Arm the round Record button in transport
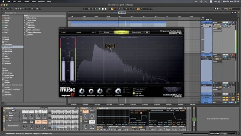Image resolution: width=241 pixels, height=136 pixels. point(105,9)
